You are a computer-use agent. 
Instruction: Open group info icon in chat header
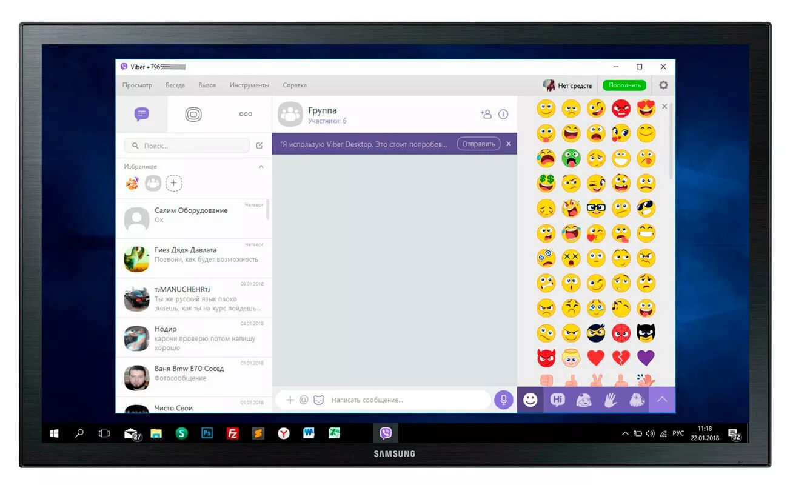tap(503, 114)
